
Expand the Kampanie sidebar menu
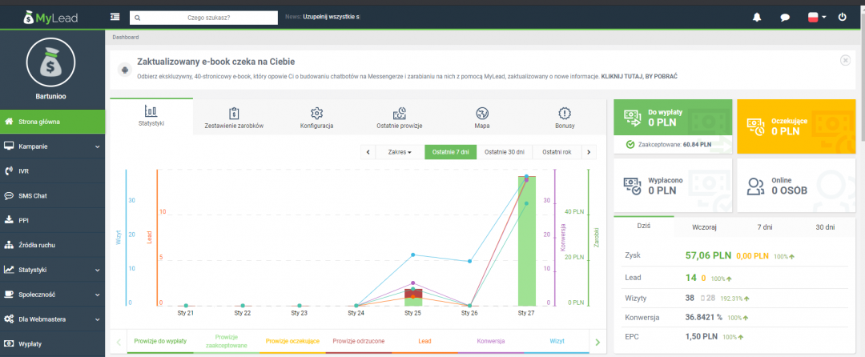click(x=53, y=146)
